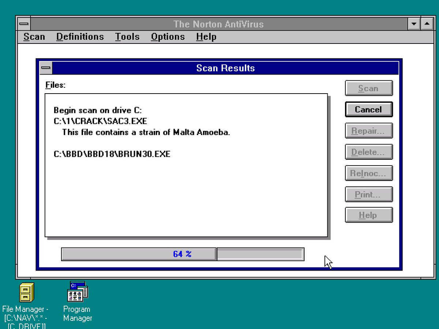Open the Tools menu
The height and width of the screenshot is (329, 439).
[x=127, y=37]
